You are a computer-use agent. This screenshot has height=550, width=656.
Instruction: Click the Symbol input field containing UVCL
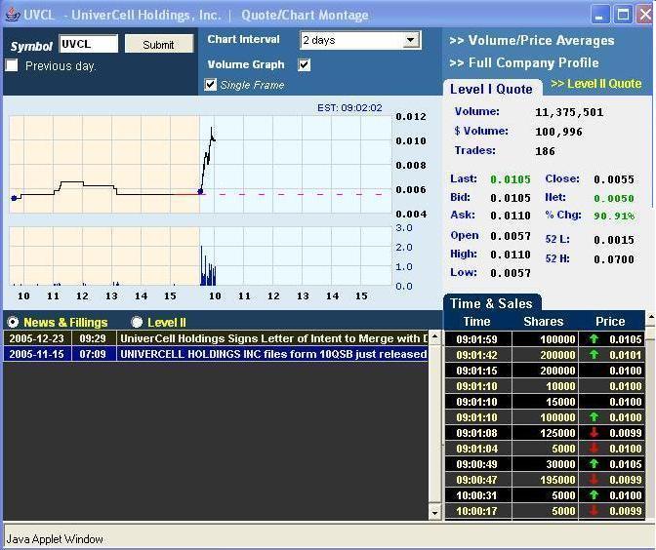89,44
